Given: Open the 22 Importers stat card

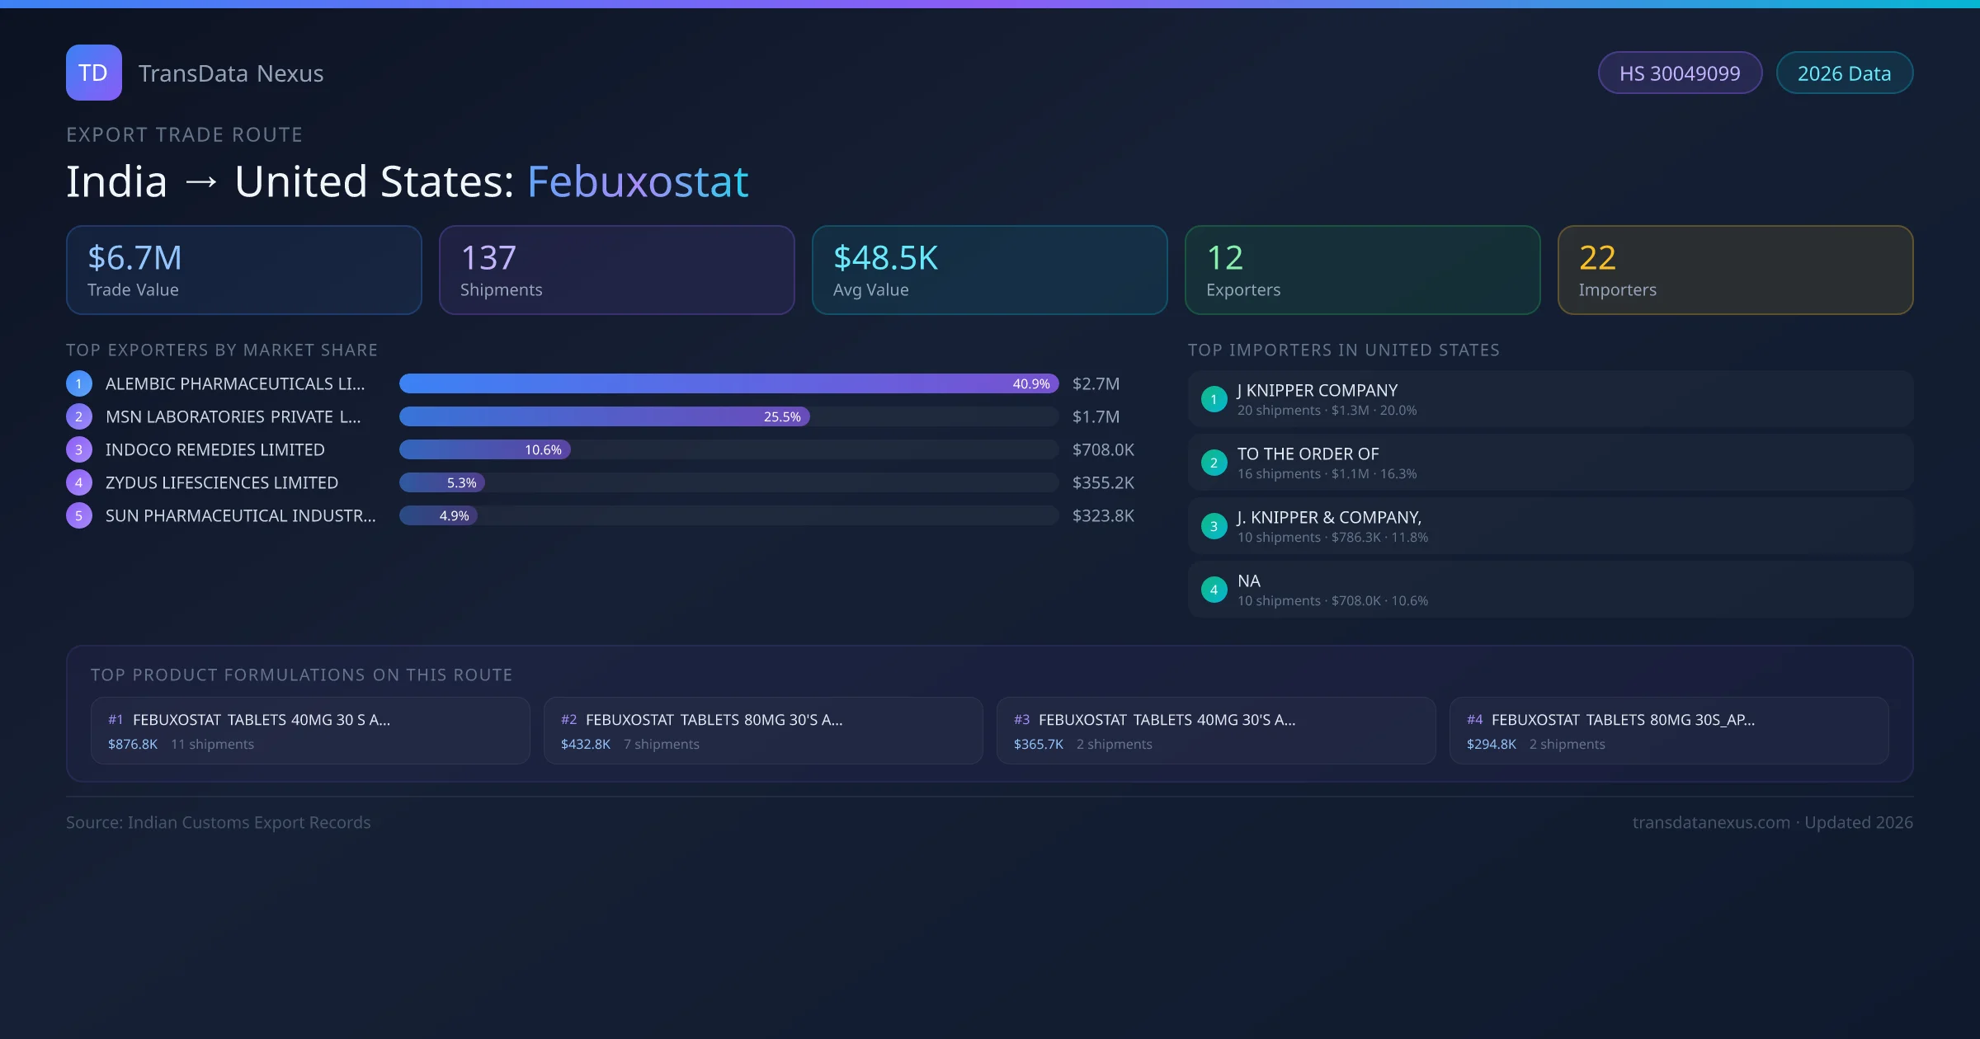Looking at the screenshot, I should pyautogui.click(x=1734, y=270).
